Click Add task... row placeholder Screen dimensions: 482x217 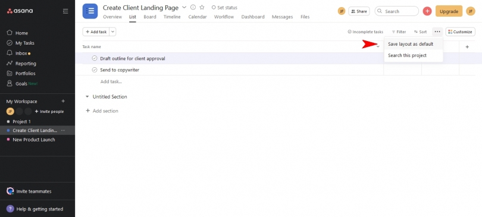[111, 81]
